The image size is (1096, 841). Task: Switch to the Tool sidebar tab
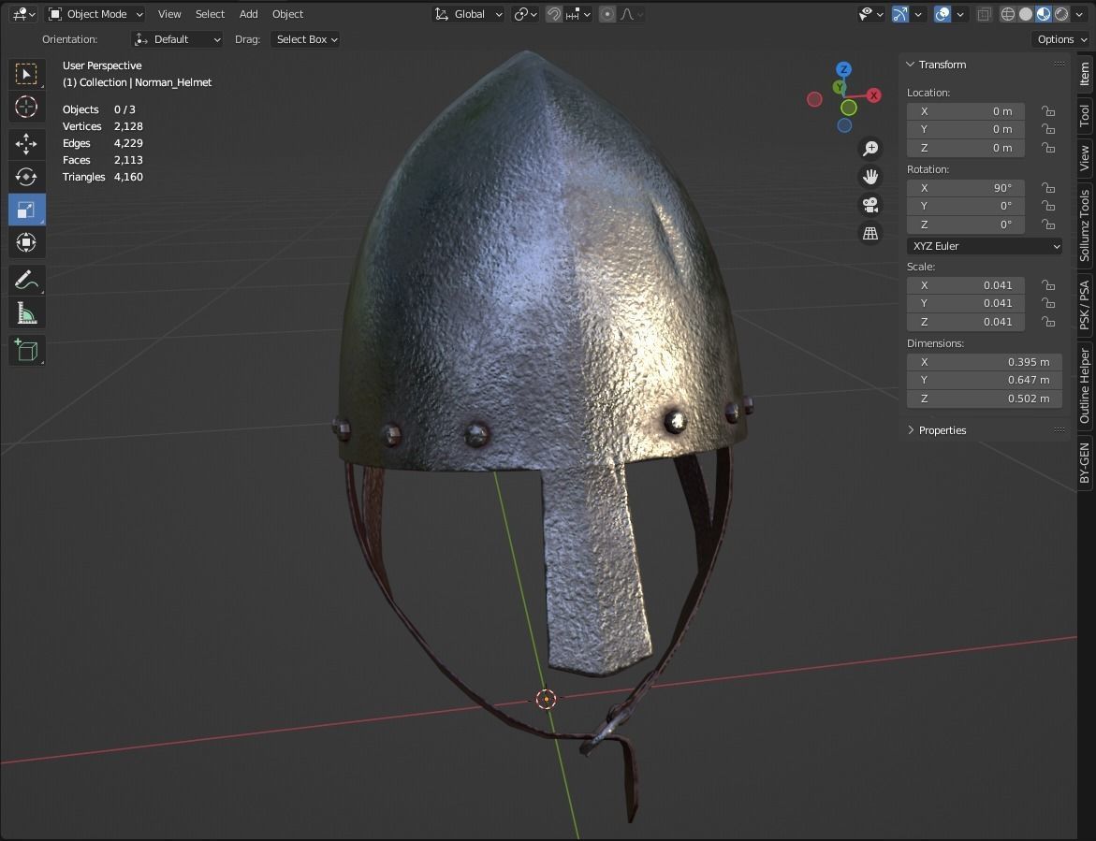click(x=1084, y=115)
